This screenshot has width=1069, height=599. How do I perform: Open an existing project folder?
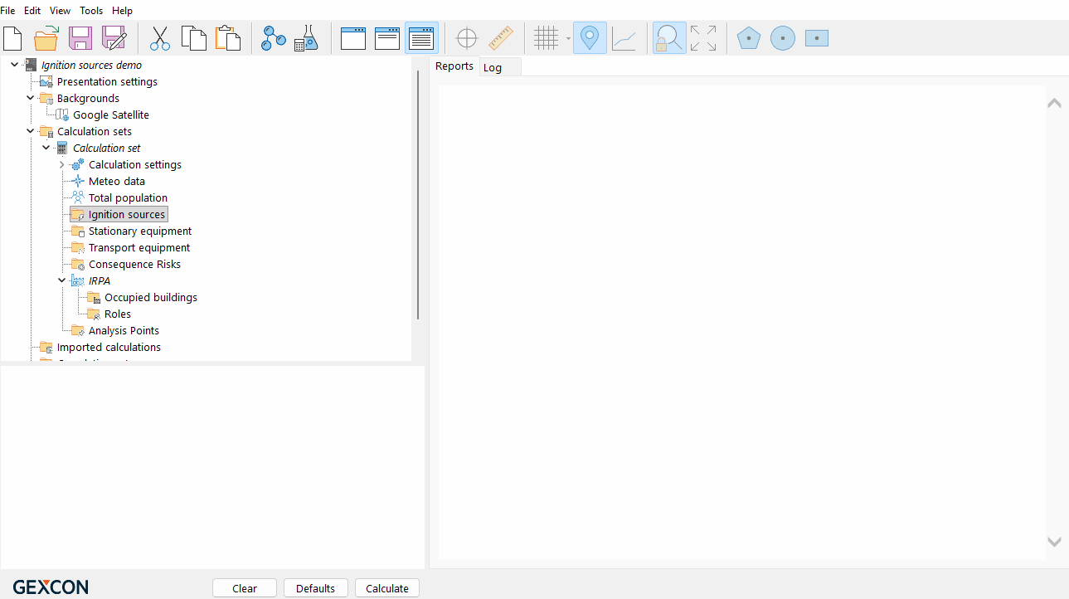click(x=46, y=38)
